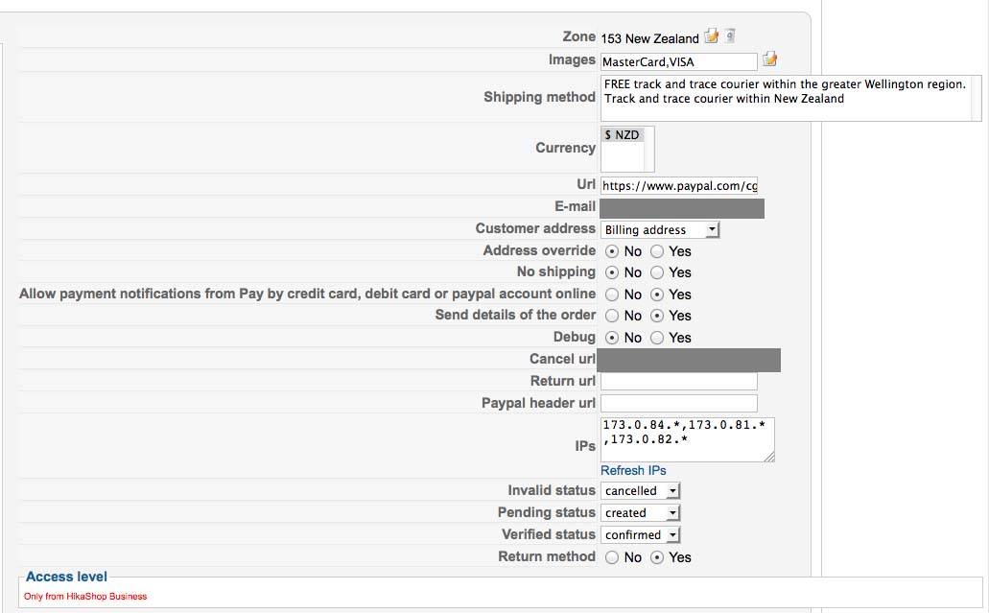
Task: Open the Customer address dropdown
Action: point(660,229)
